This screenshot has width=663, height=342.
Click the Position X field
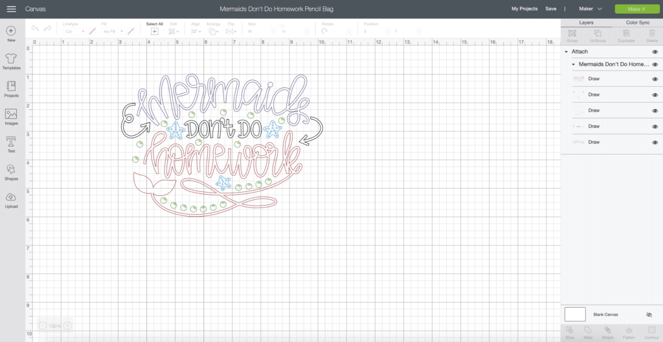(379, 31)
